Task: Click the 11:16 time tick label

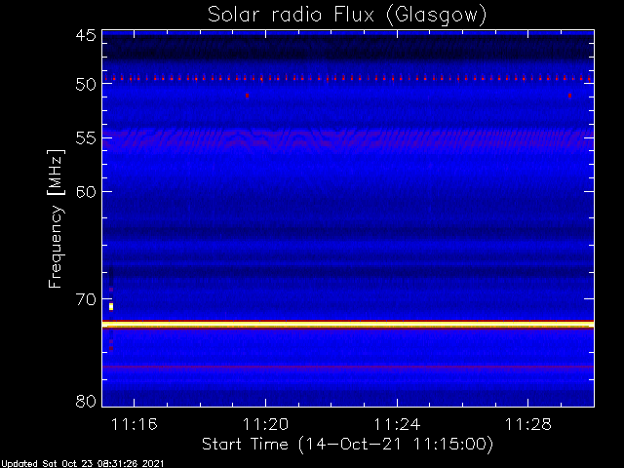Action: [x=135, y=424]
